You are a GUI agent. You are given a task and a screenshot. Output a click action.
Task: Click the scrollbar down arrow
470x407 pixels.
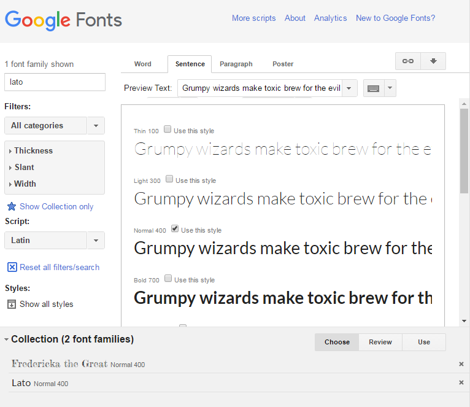tap(464, 321)
